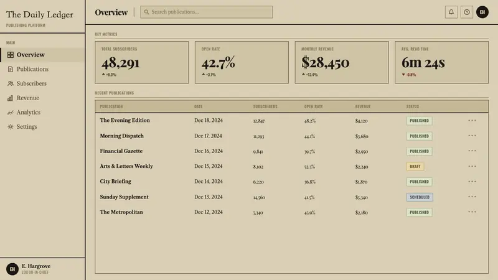The image size is (498, 280).
Task: Open Analytics section
Action: click(42, 113)
